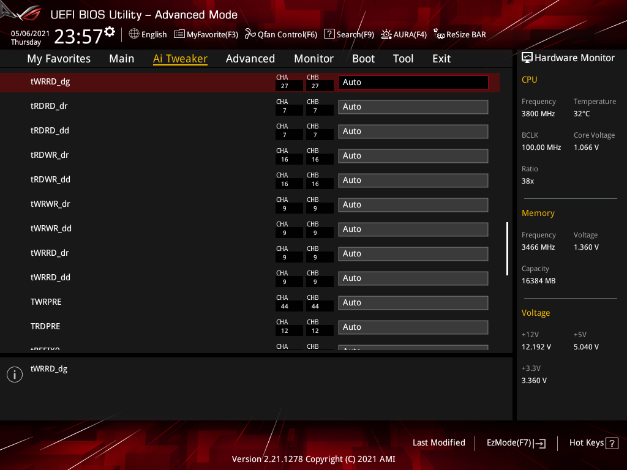Open MyFavorite(F3) list icon
Viewport: 627px width, 470px height.
click(179, 34)
